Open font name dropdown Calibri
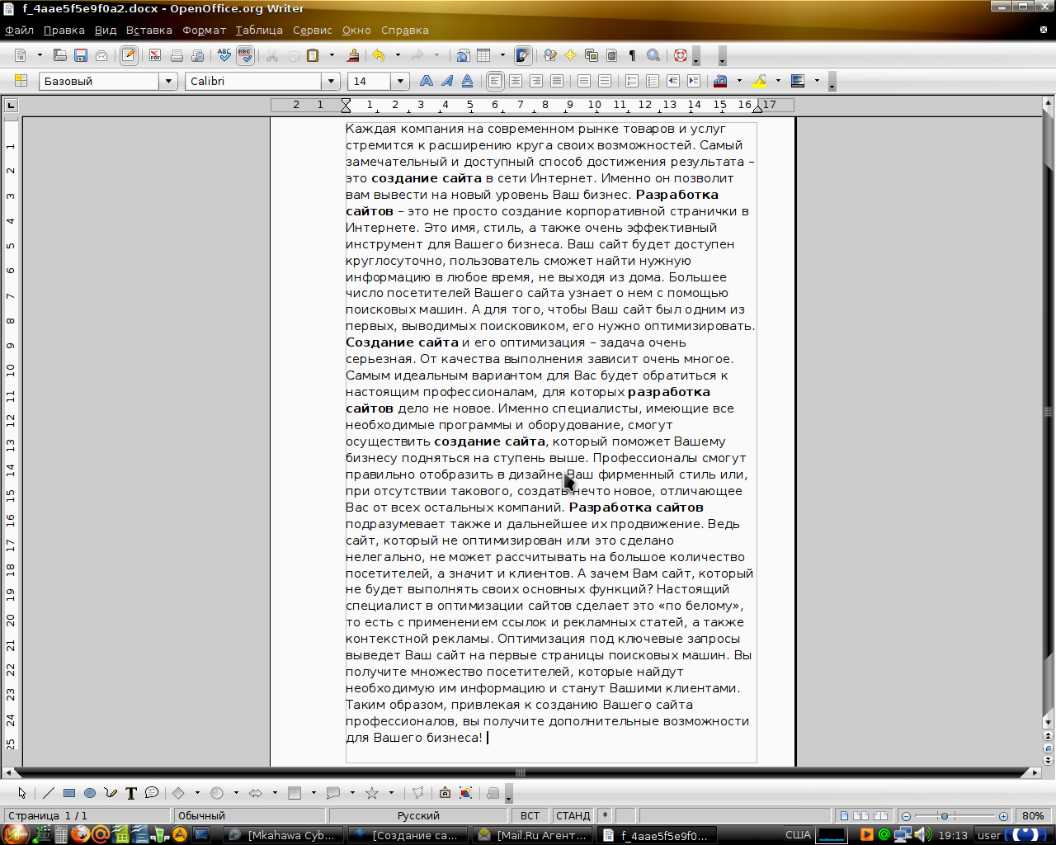Image resolution: width=1056 pixels, height=845 pixels. pos(331,81)
